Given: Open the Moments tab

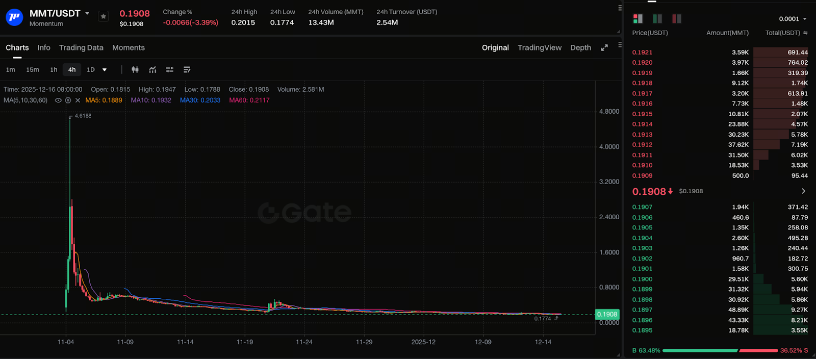Looking at the screenshot, I should (x=129, y=47).
